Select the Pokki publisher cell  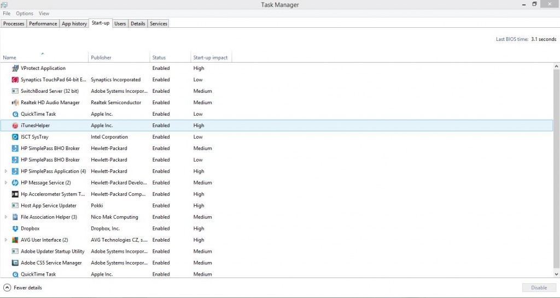[x=97, y=205]
